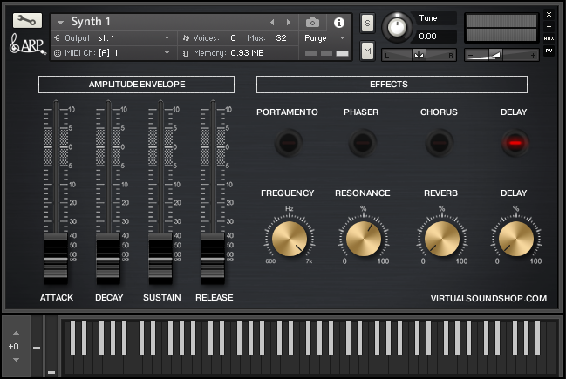Viewport: 566px width, 379px height.
Task: Open the Purge dropdown menu
Action: 324,38
